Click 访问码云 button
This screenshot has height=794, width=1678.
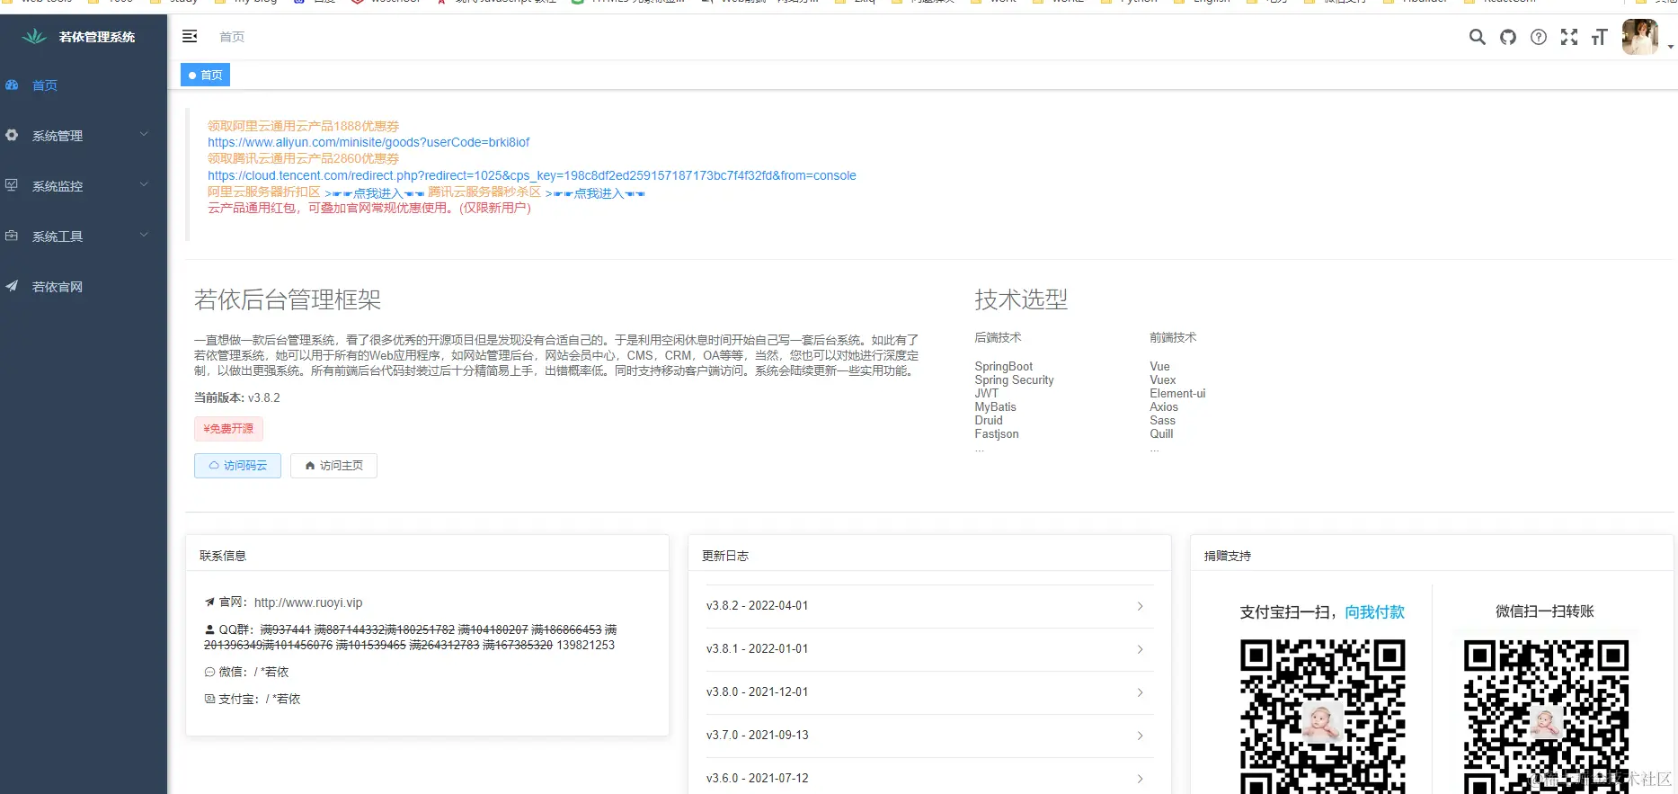coord(237,466)
